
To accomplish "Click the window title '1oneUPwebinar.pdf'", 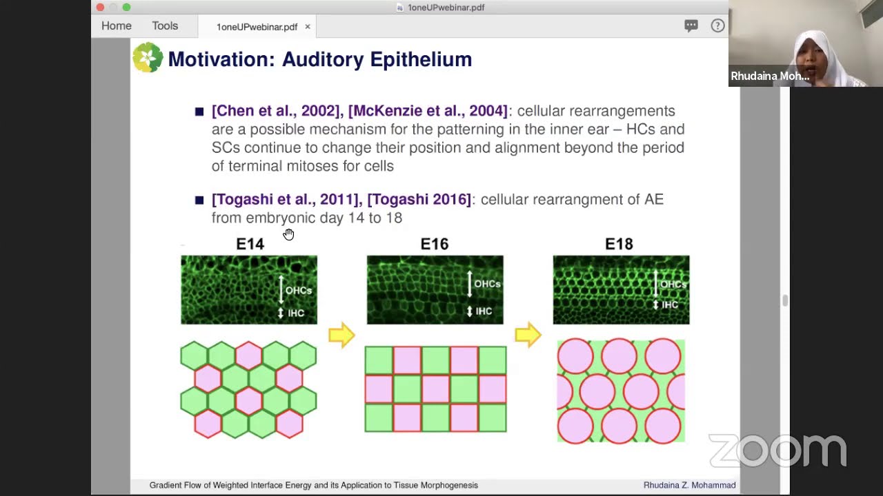I will [x=446, y=8].
